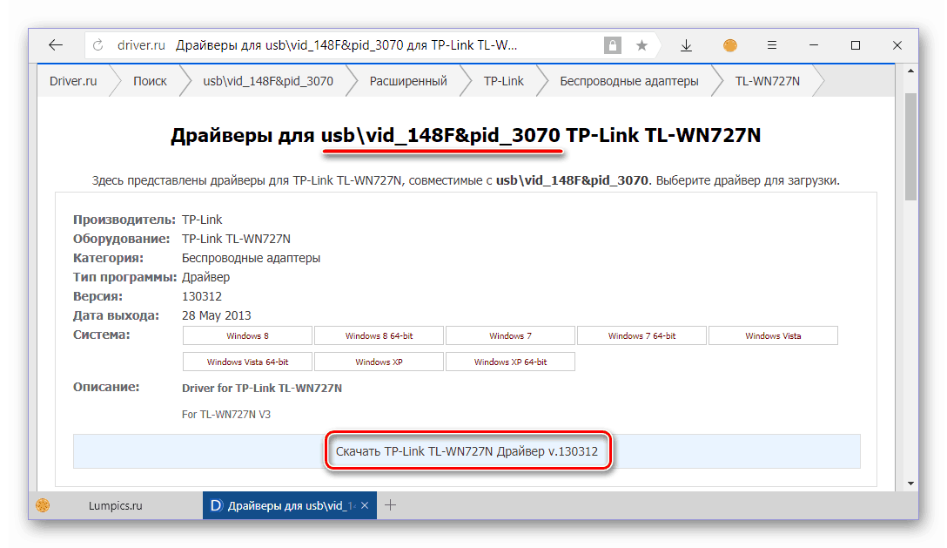Screen dimensions: 947x548
Task: Click the cookie icon beside Lumpics.ru tab
Action: click(43, 505)
